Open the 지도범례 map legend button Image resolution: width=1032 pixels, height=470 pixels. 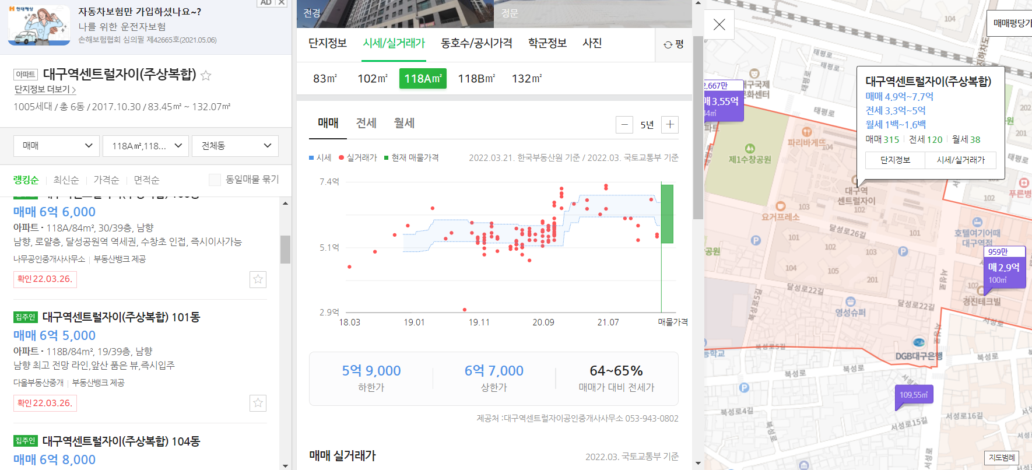click(1002, 458)
